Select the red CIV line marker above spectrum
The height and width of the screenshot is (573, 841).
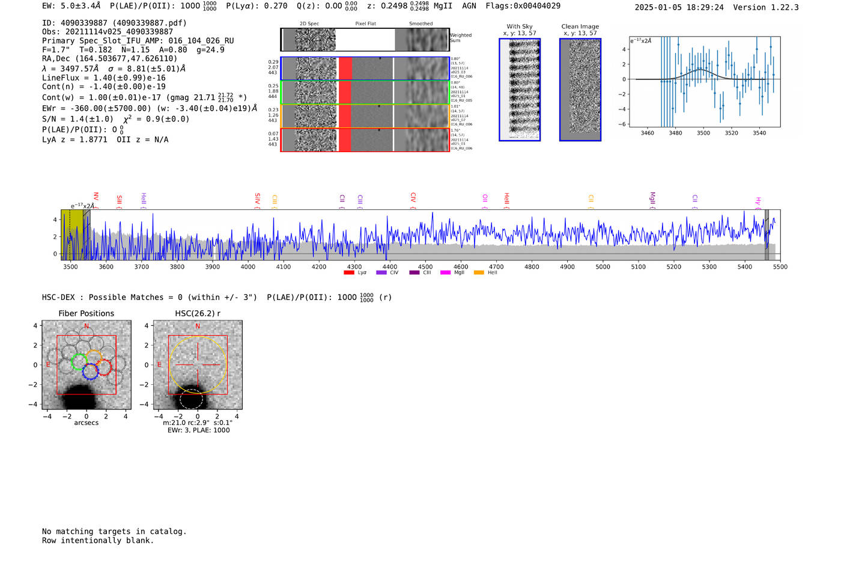tap(413, 200)
